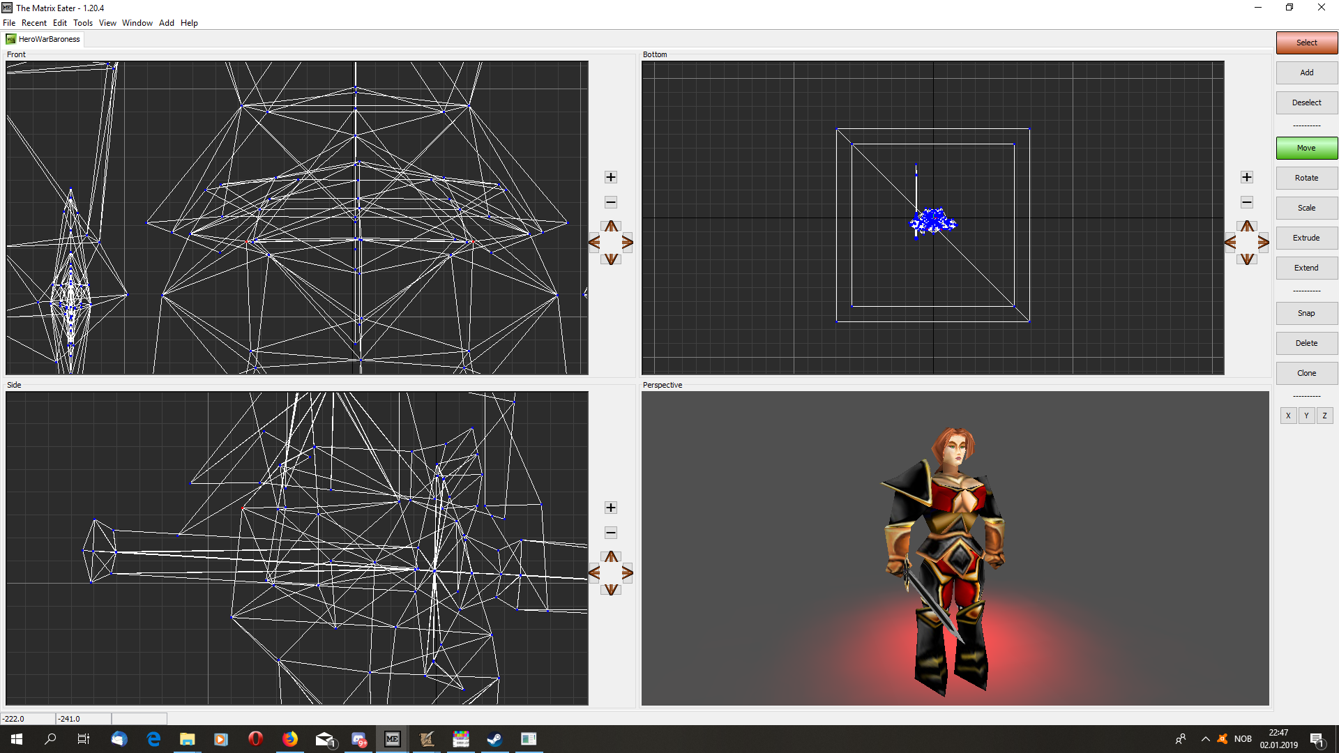Open Opera browser from taskbar
The width and height of the screenshot is (1339, 753).
coord(256,739)
